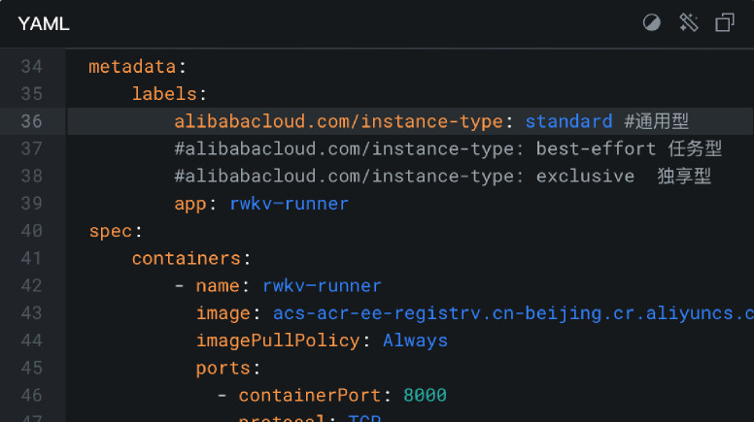The width and height of the screenshot is (754, 422).
Task: Select line number 37
Action: [x=31, y=148]
